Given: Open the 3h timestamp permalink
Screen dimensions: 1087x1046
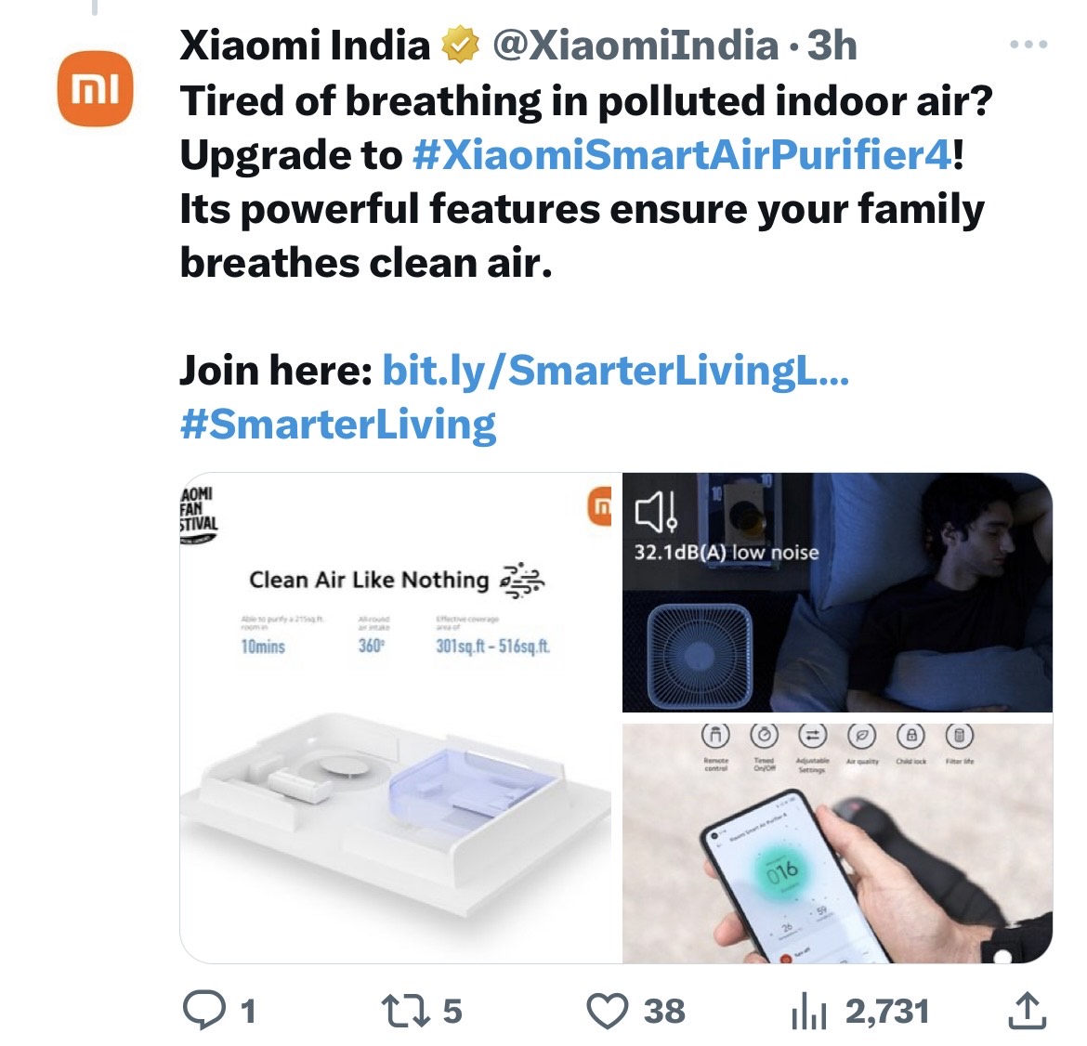Looking at the screenshot, I should 832,46.
